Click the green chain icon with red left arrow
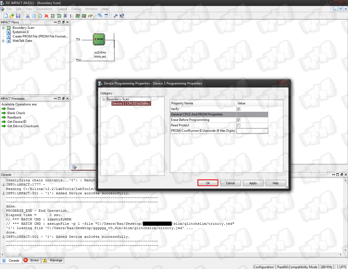 pyautogui.click(x=78, y=16)
